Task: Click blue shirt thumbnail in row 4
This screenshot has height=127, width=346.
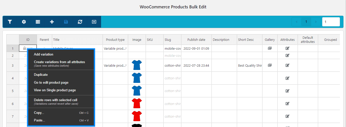Action: pos(137,78)
